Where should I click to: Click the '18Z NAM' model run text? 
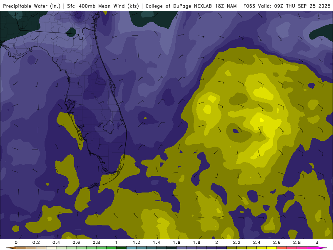(x=226, y=6)
